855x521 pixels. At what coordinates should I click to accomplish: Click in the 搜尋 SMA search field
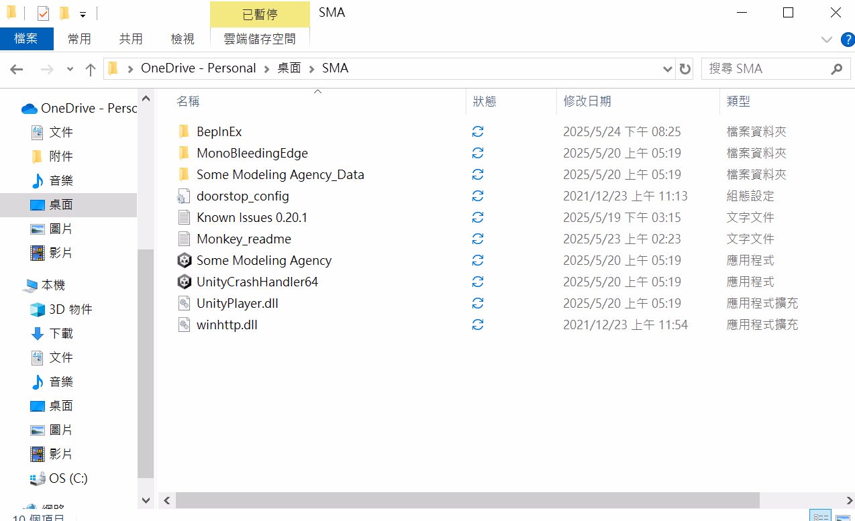765,68
